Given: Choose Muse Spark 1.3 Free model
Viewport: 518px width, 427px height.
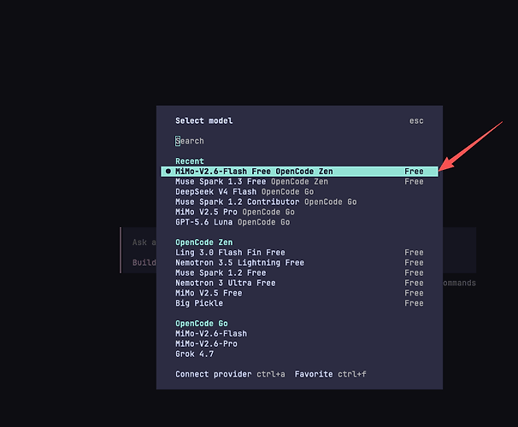Looking at the screenshot, I should point(299,182).
